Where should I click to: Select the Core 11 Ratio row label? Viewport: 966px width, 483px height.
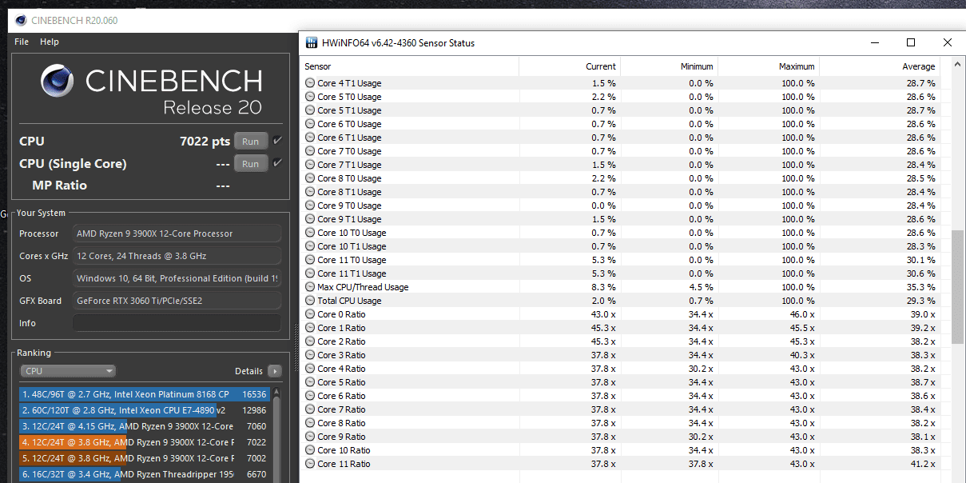344,464
